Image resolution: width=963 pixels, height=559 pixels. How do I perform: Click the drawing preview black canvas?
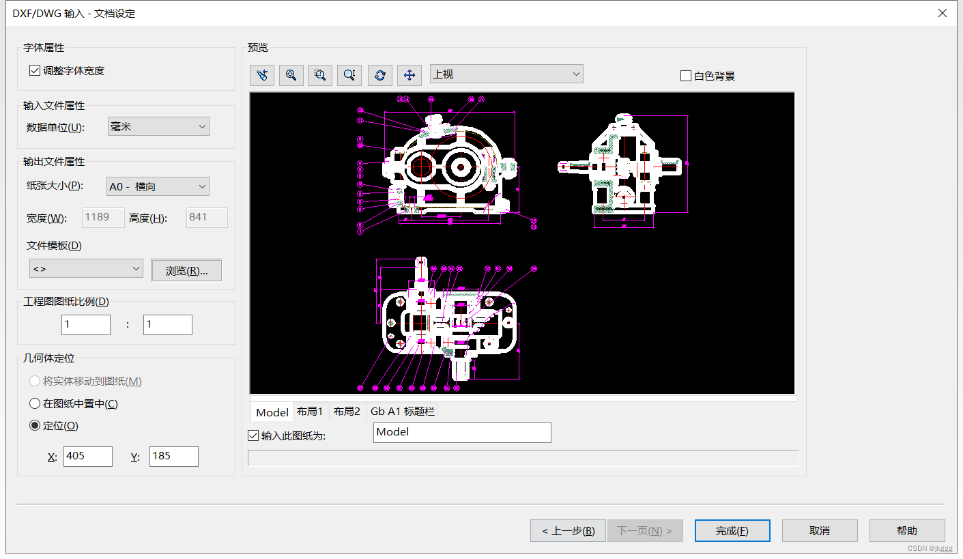point(522,243)
